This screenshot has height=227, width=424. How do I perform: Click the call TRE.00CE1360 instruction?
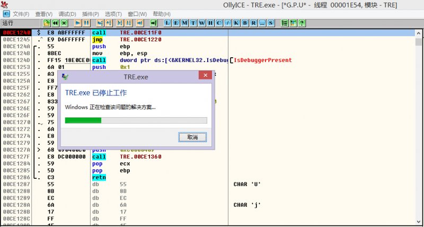(127, 156)
